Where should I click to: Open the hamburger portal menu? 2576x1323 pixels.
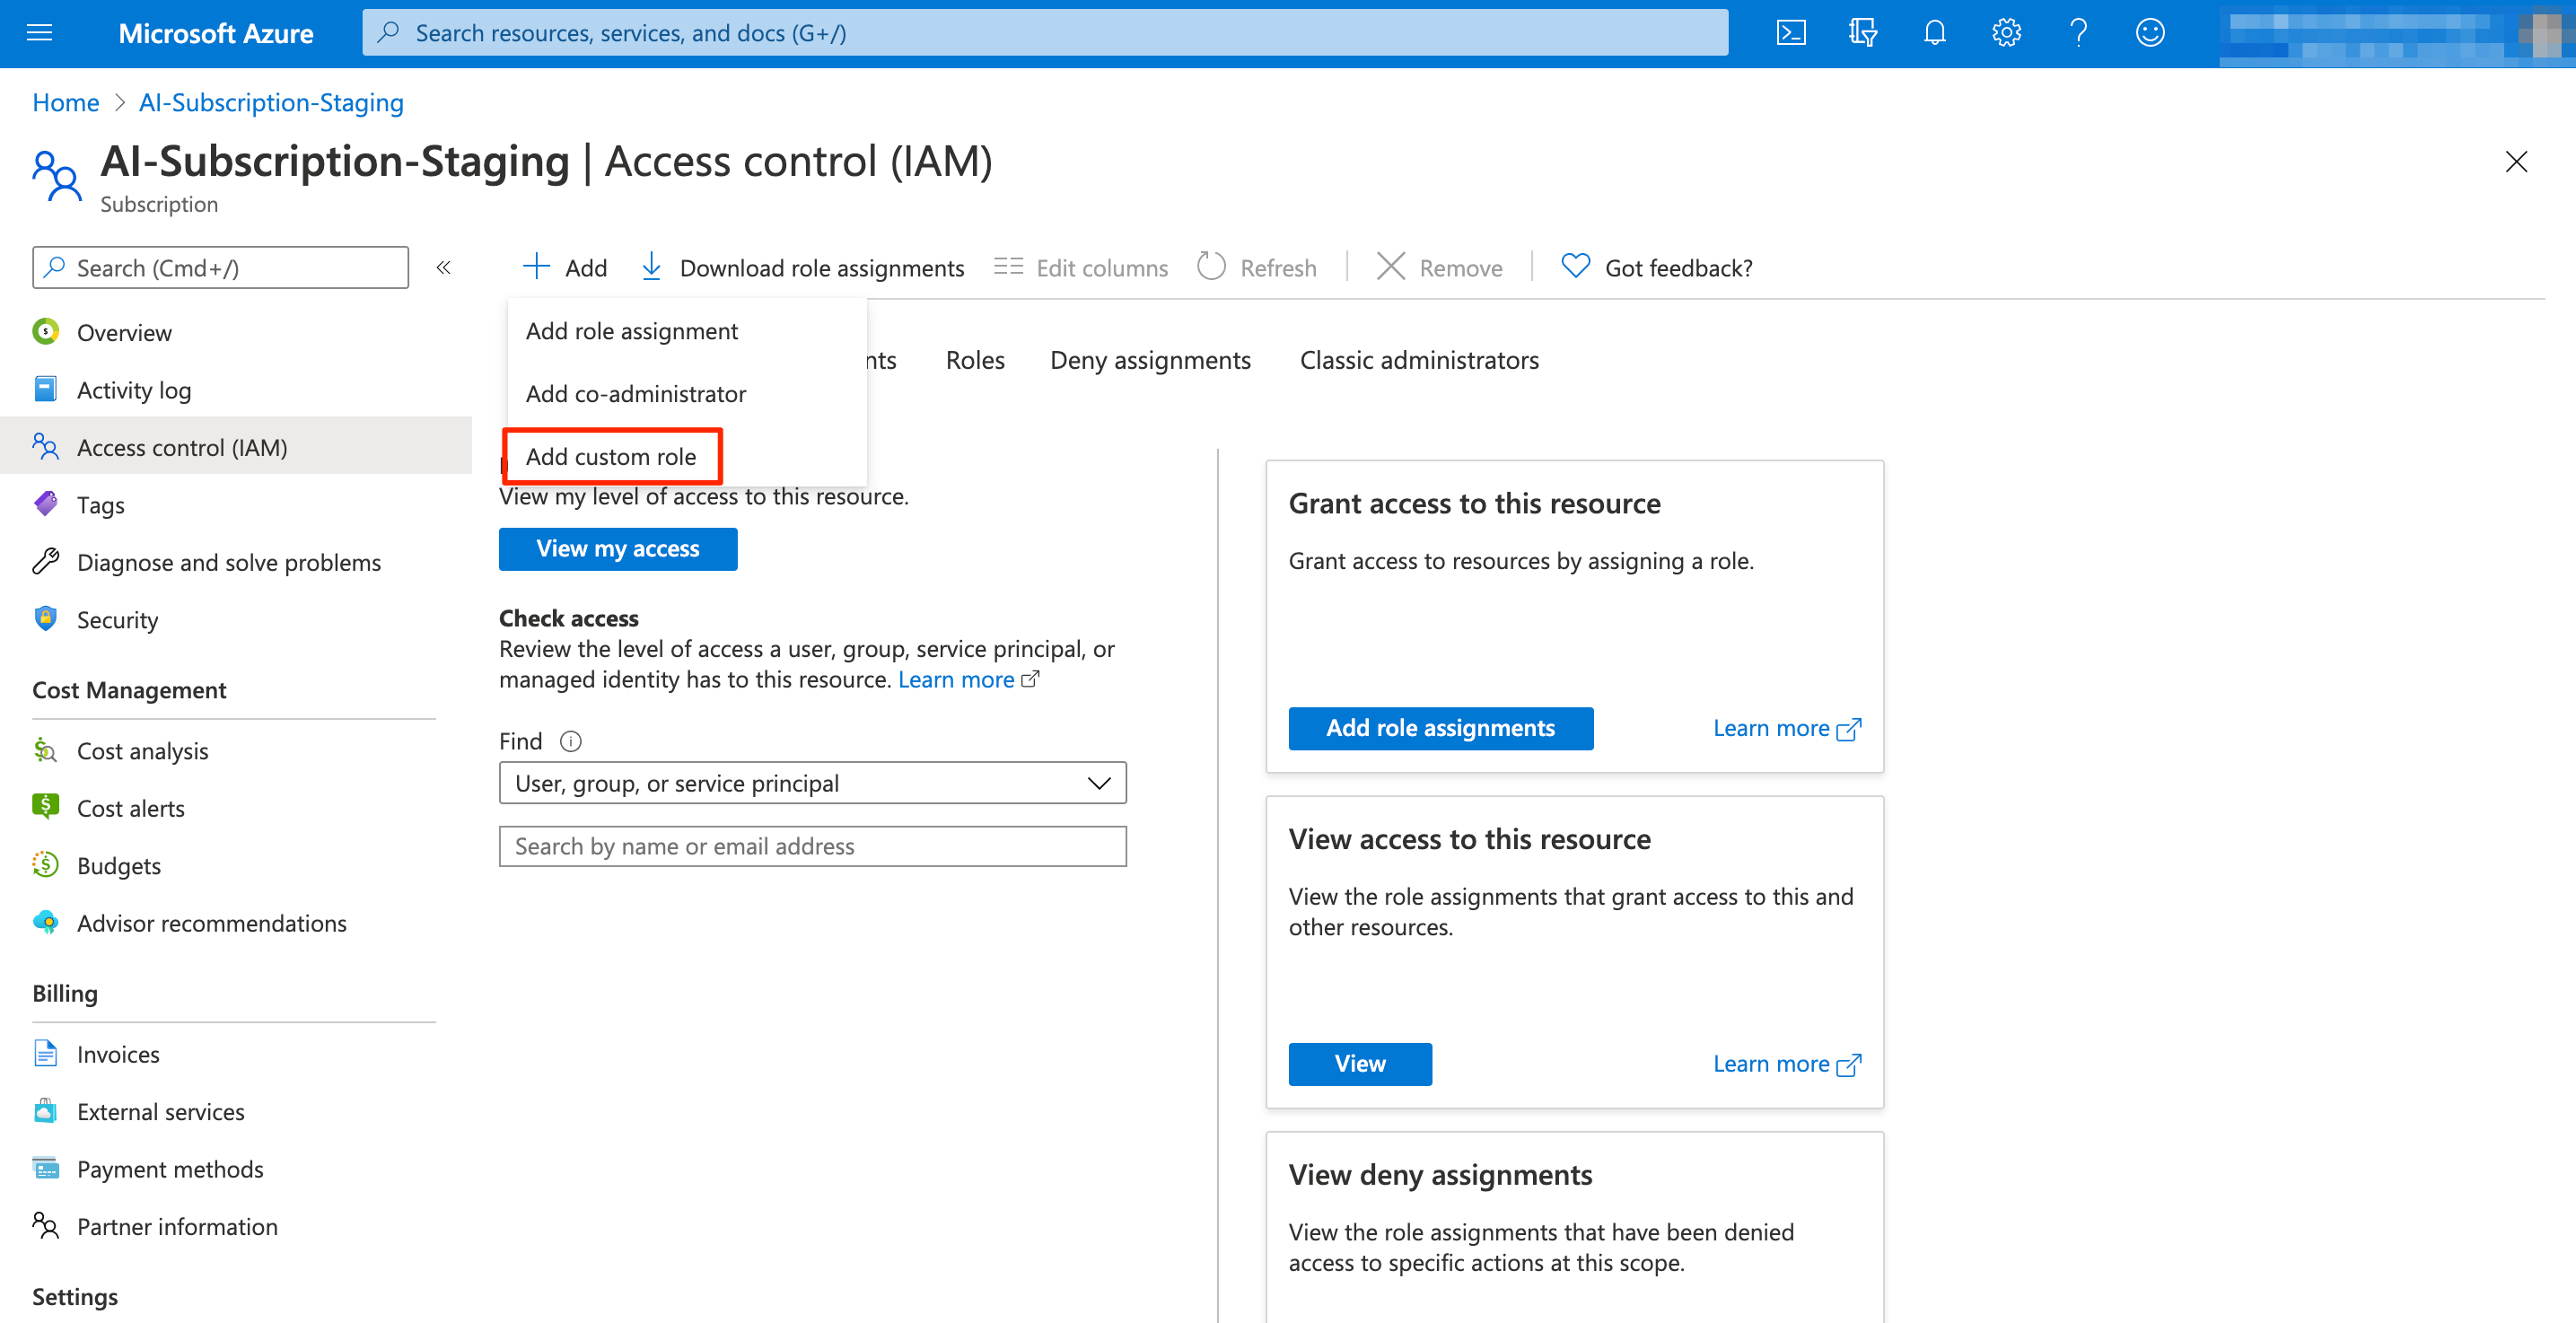tap(39, 33)
